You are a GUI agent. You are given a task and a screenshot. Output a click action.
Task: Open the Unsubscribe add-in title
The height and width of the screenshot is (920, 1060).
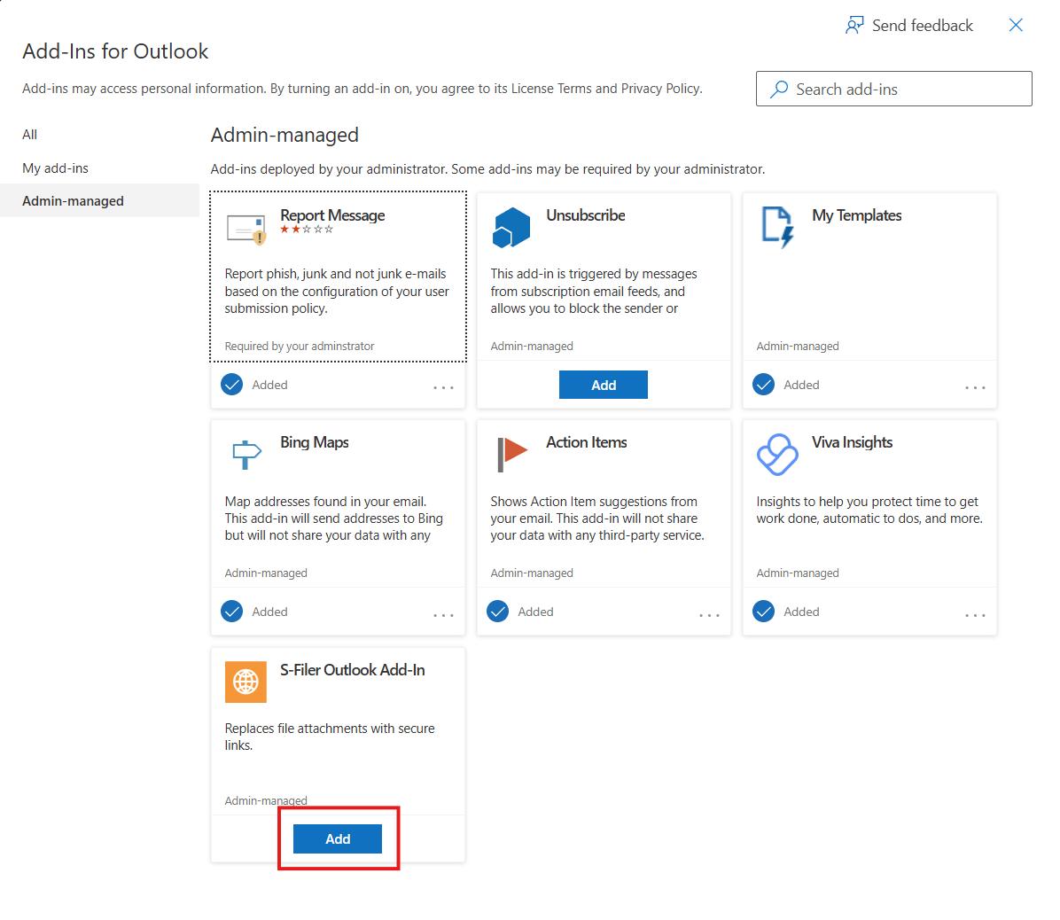586,215
